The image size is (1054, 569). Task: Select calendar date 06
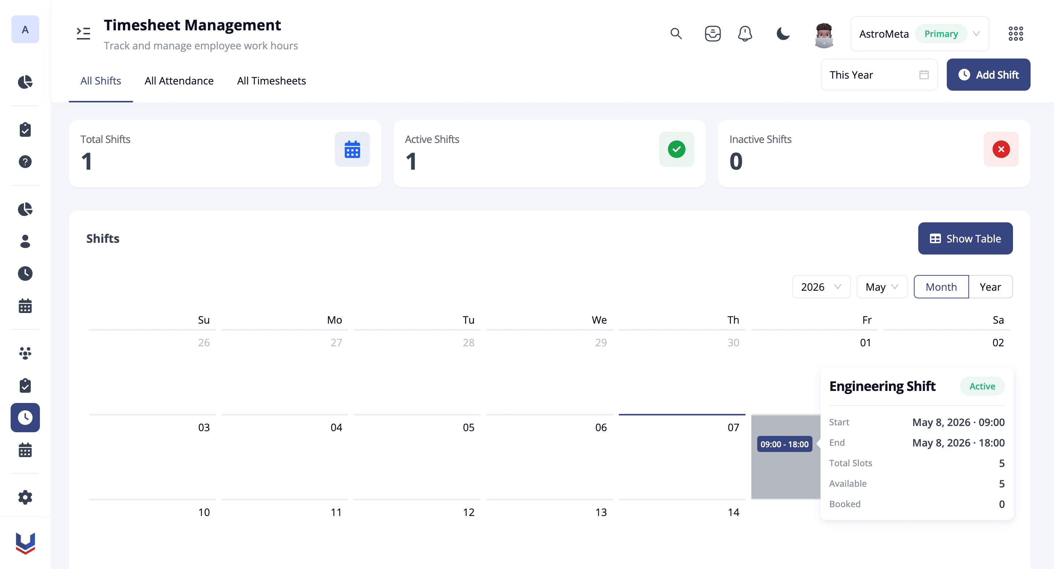(549, 457)
